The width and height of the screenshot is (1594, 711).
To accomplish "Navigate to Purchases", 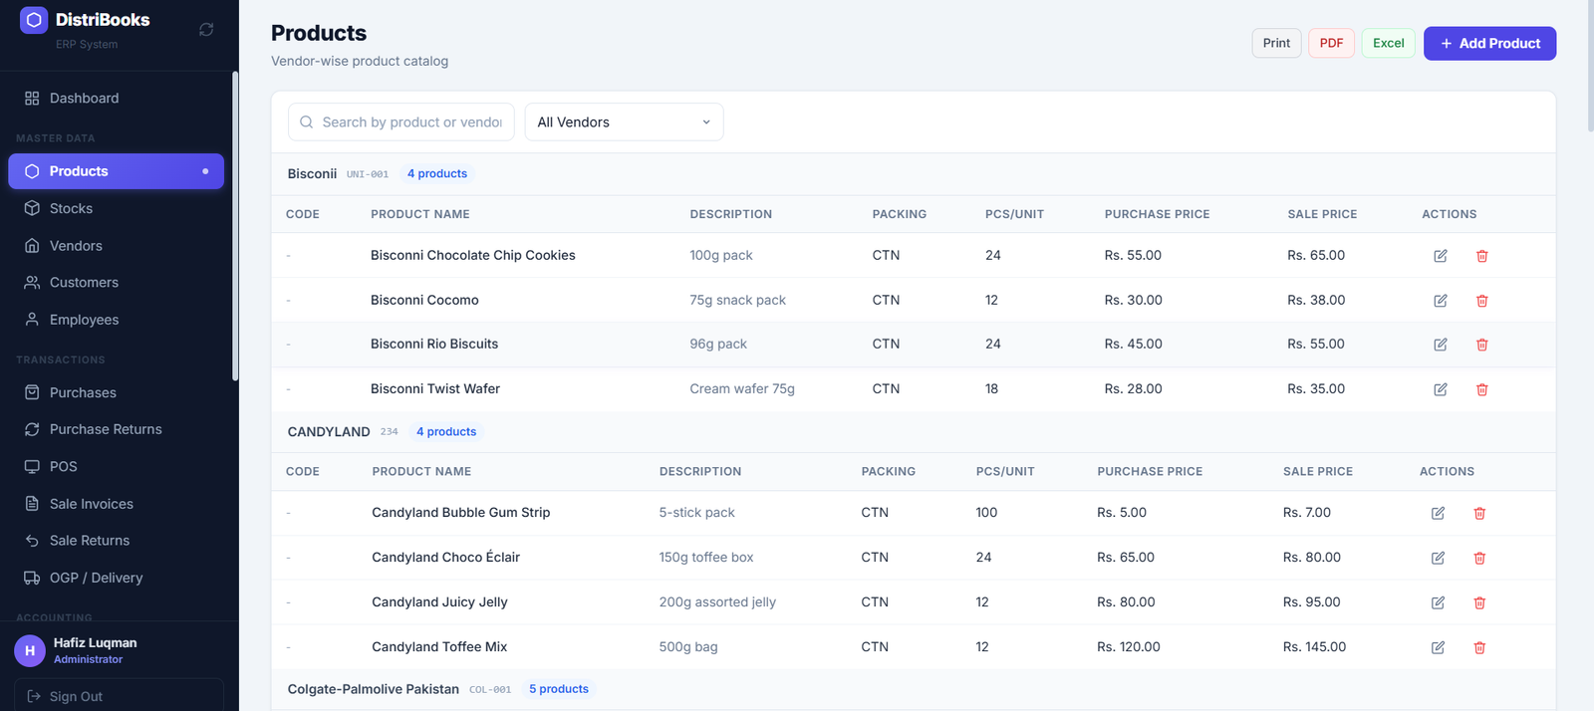I will (116, 392).
